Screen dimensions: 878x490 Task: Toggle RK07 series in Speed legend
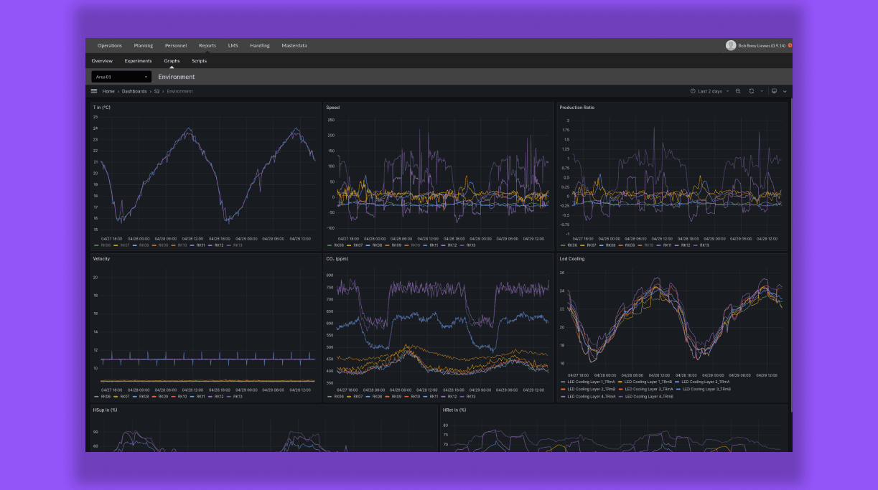point(358,245)
